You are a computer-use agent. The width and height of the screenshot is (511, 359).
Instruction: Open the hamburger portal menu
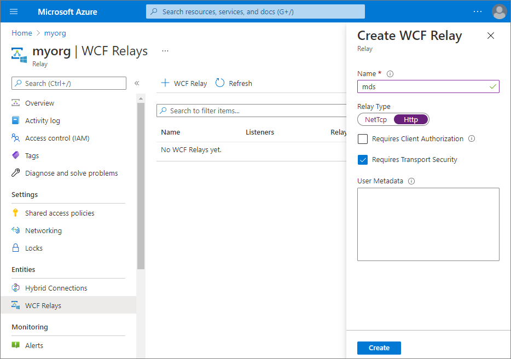click(14, 11)
